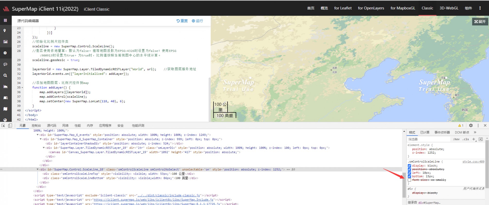Click the Elements panel vertical scrollbar thumb
The width and height of the screenshot is (489, 205).
coord(404,185)
